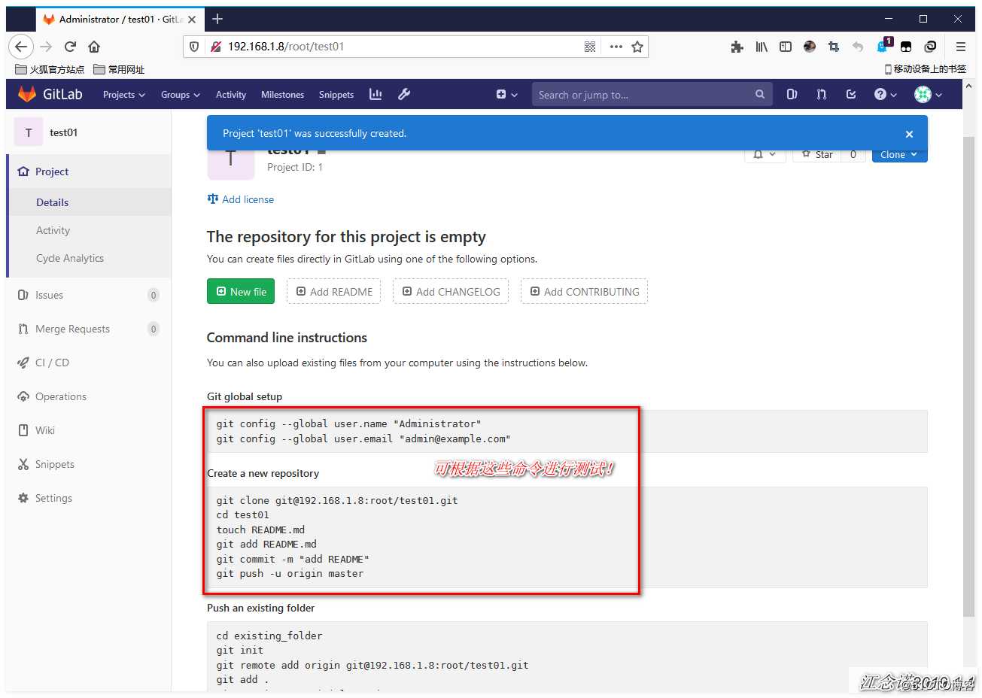Open Settings in the sidebar
The width and height of the screenshot is (982, 698).
tap(89, 498)
